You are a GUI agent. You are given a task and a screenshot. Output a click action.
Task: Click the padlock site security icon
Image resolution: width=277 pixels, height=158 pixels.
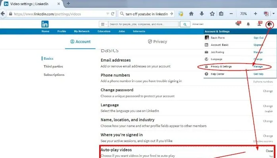[11, 14]
